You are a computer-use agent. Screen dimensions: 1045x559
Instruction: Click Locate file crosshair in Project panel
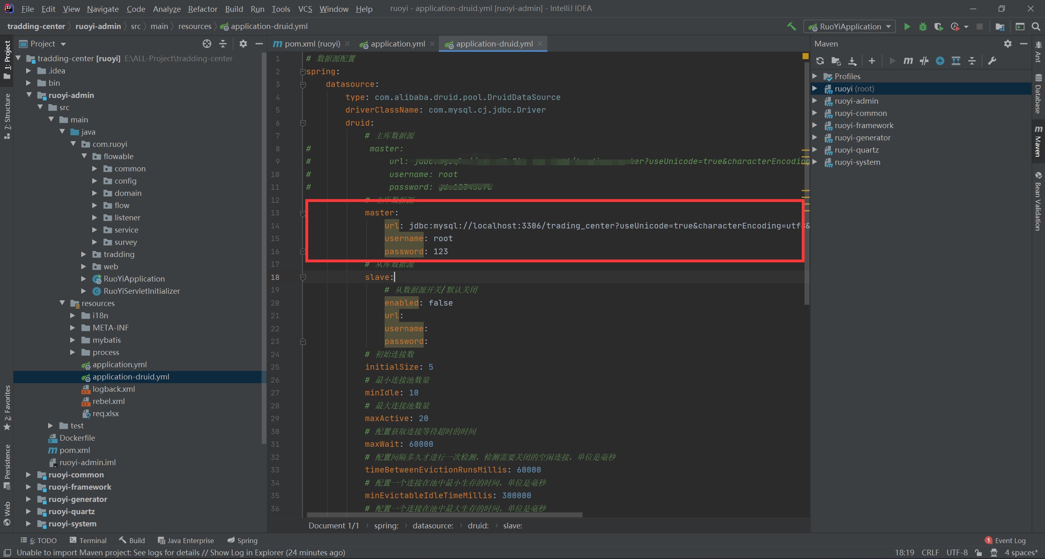[207, 44]
